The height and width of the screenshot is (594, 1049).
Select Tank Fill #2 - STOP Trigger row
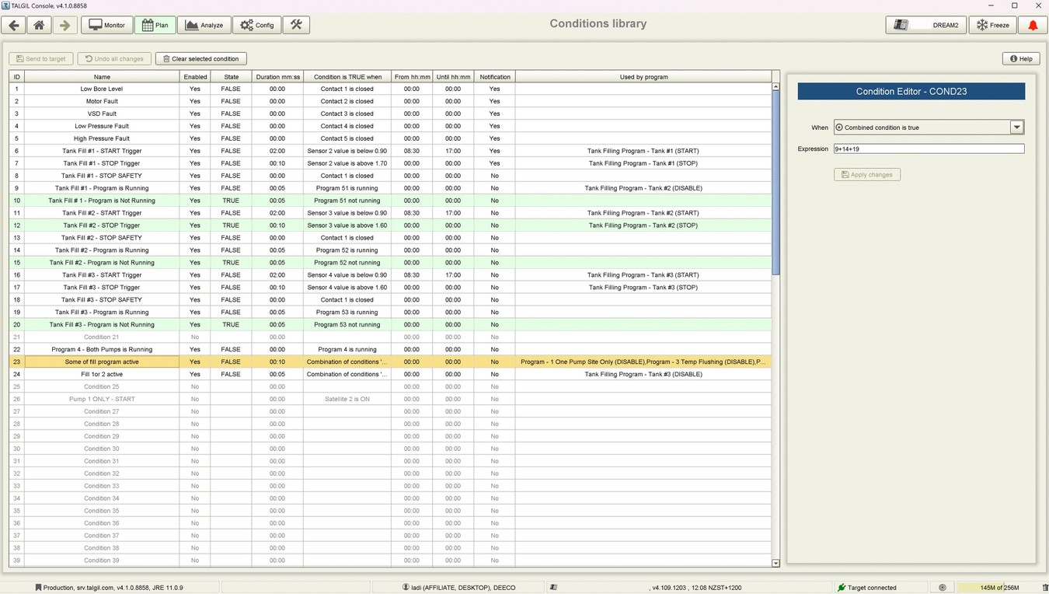point(390,225)
